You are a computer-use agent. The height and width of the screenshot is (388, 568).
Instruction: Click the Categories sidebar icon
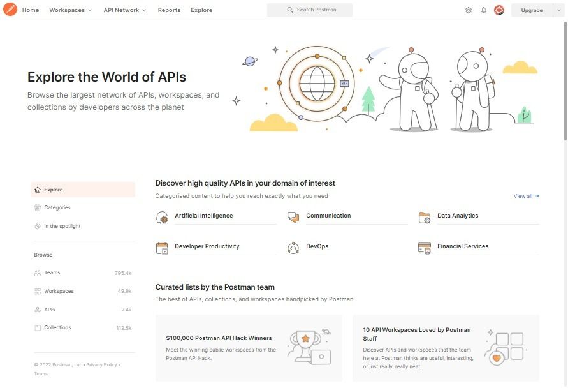[x=38, y=208]
